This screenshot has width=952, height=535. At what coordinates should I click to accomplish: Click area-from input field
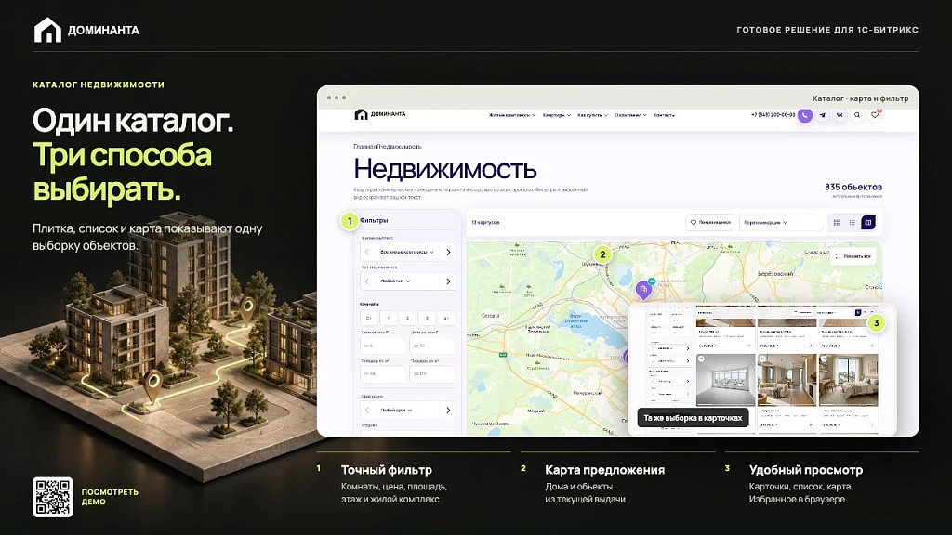[x=383, y=374]
